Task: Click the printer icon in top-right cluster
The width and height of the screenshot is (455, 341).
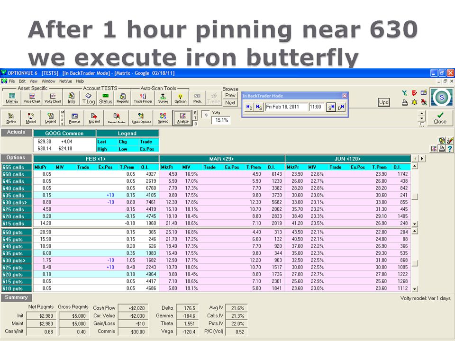Action: click(405, 102)
